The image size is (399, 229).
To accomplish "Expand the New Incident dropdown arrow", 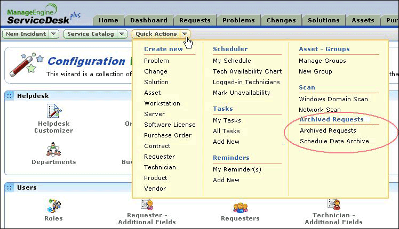I will [53, 34].
